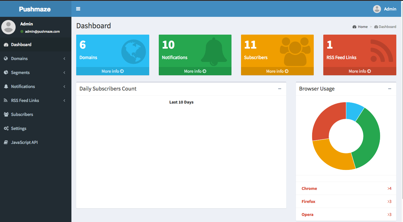The image size is (403, 222).
Task: Click the RSS icon on red card
Action: tap(382, 50)
